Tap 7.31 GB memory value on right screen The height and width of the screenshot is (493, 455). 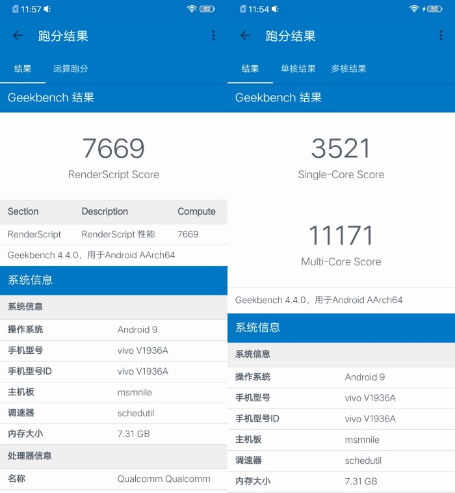point(361,481)
